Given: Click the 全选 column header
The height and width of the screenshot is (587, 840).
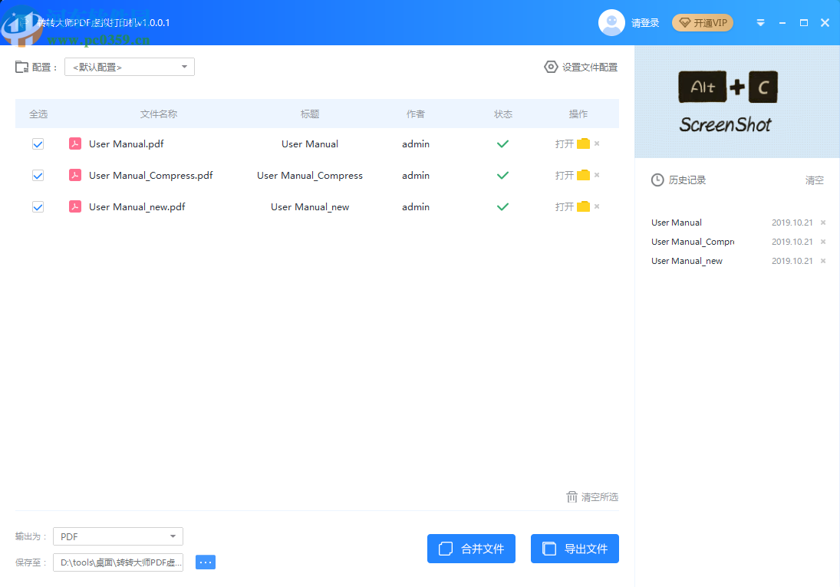Looking at the screenshot, I should point(38,114).
